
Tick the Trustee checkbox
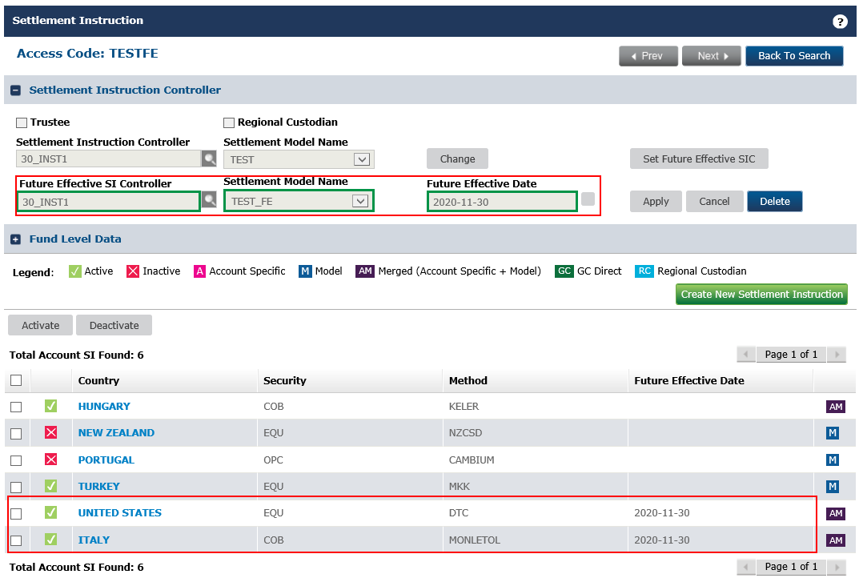tap(22, 122)
